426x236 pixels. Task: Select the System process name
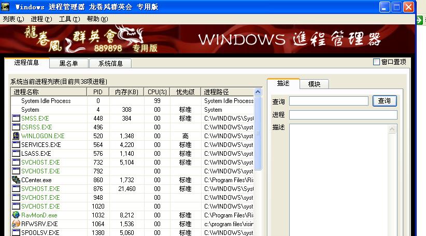click(30, 110)
